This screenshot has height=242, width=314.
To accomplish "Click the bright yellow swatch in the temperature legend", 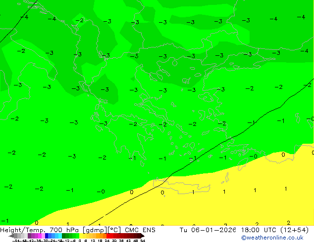I will pos(81,236).
